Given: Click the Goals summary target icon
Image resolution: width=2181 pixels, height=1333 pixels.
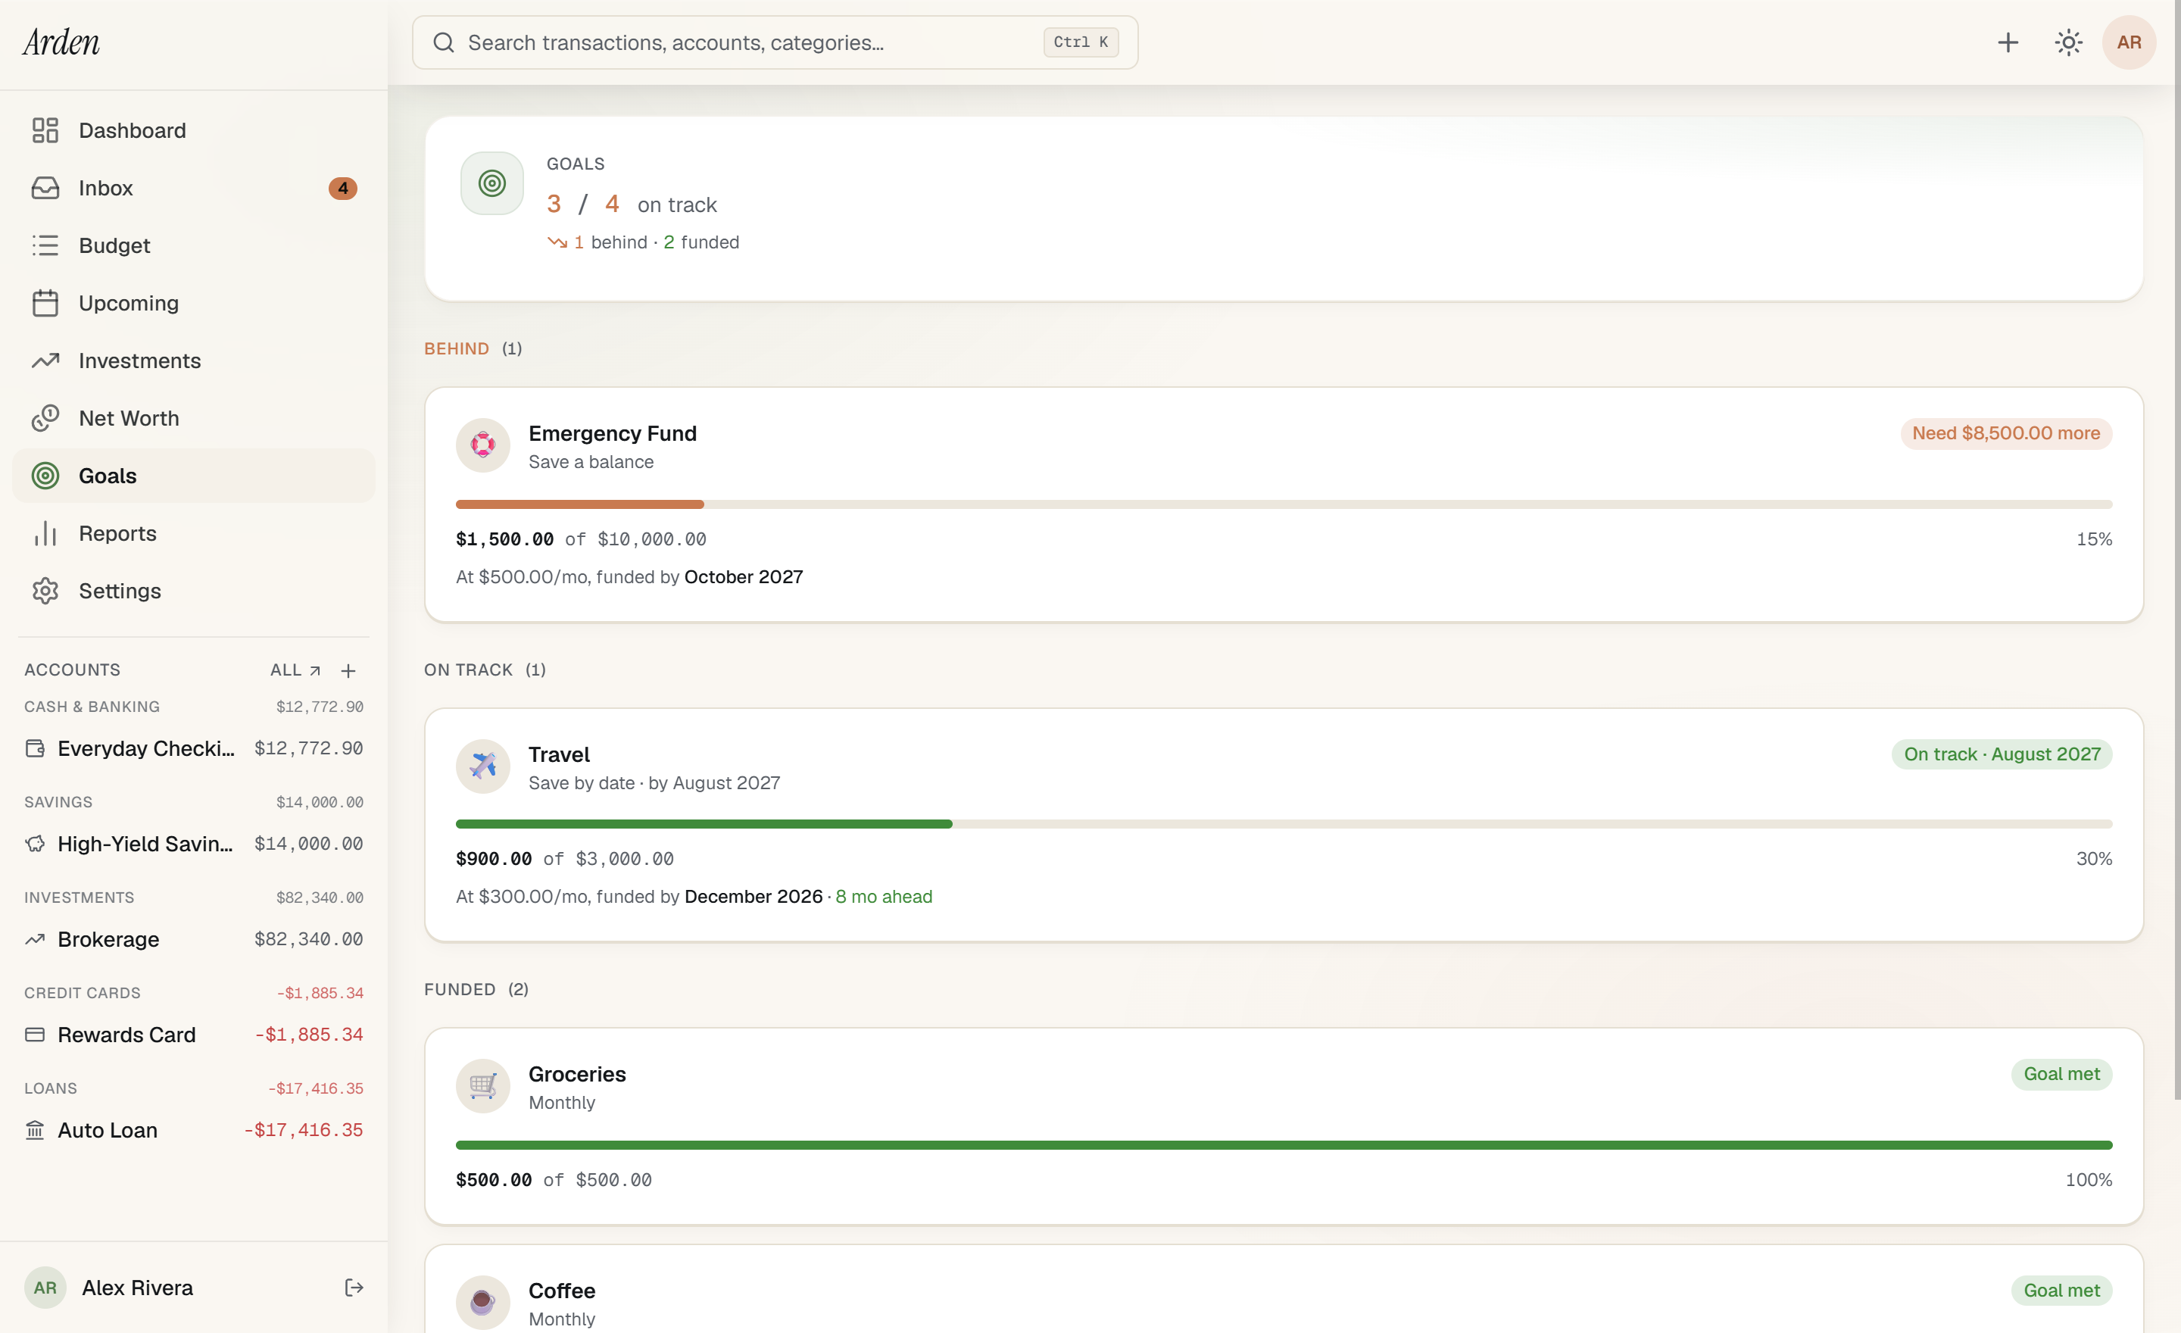Looking at the screenshot, I should [x=492, y=183].
